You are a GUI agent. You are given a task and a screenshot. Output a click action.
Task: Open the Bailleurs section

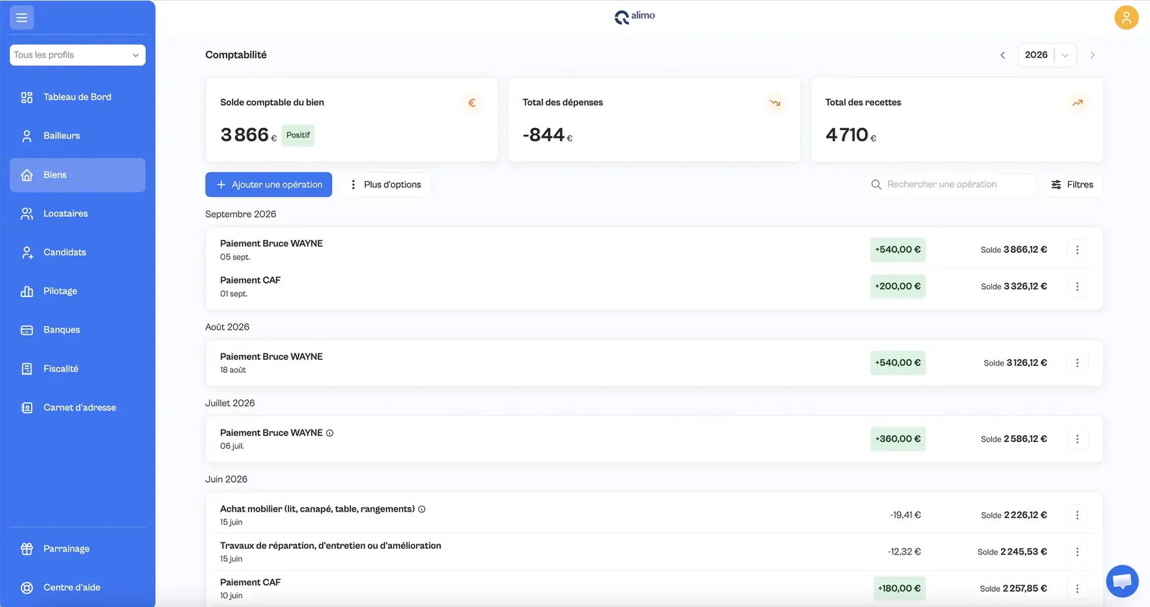point(78,136)
